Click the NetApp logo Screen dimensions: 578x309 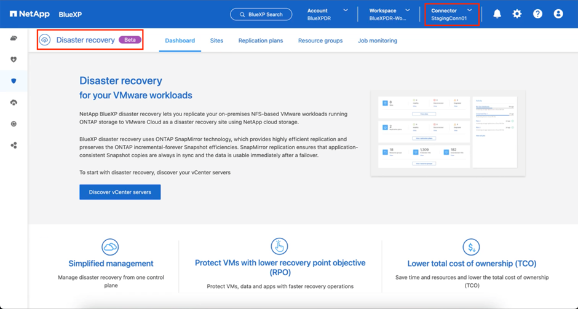pyautogui.click(x=30, y=14)
